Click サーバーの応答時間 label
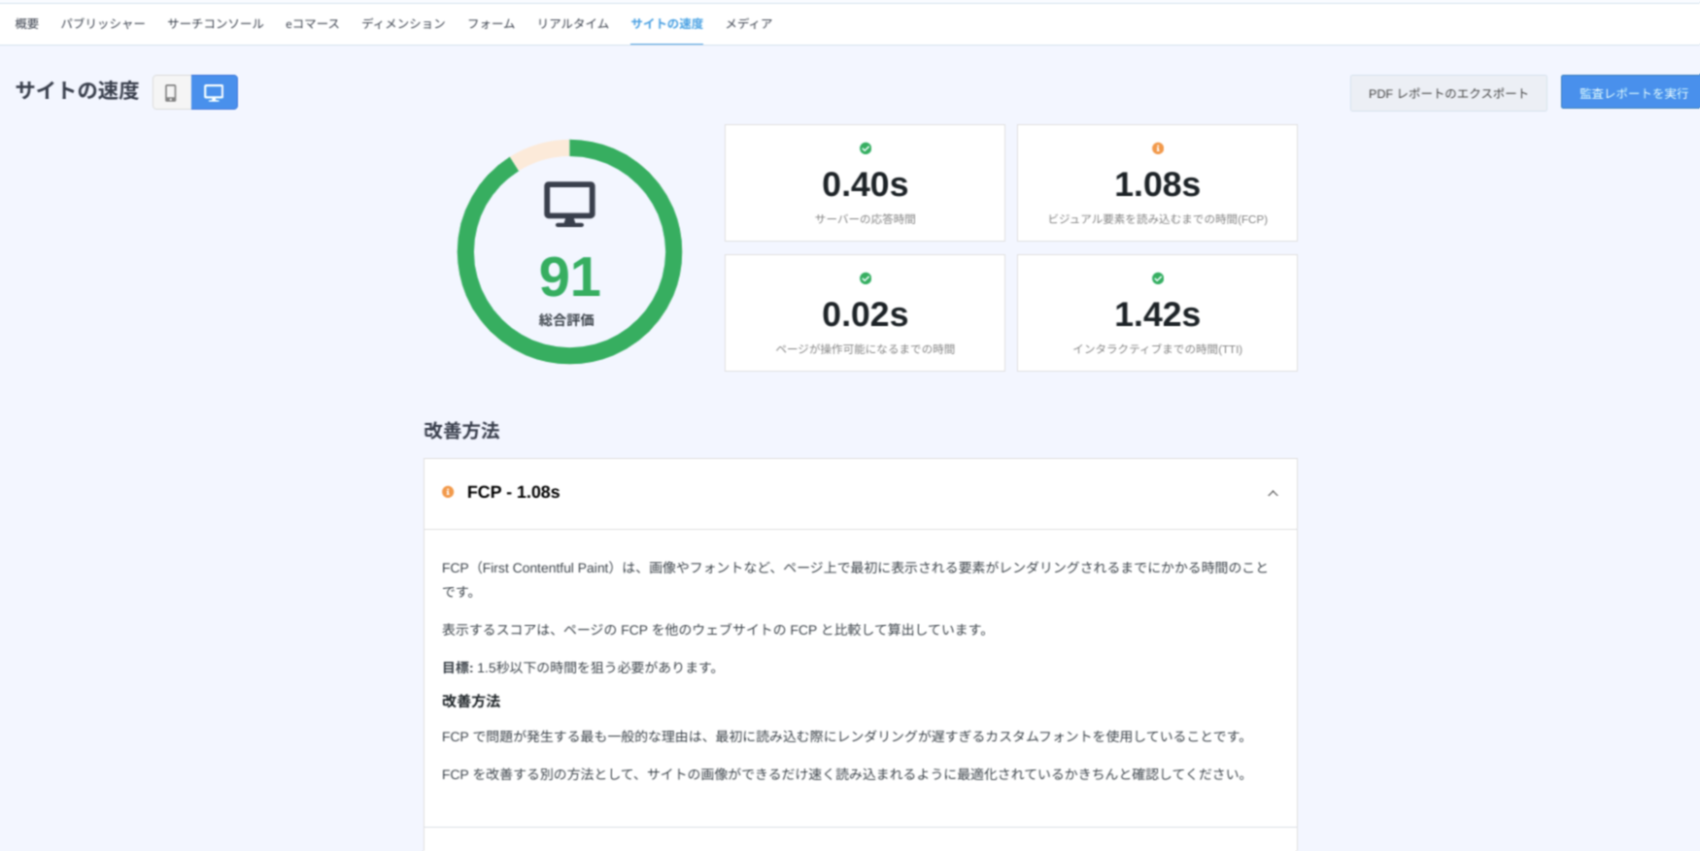This screenshot has width=1700, height=851. point(865,219)
